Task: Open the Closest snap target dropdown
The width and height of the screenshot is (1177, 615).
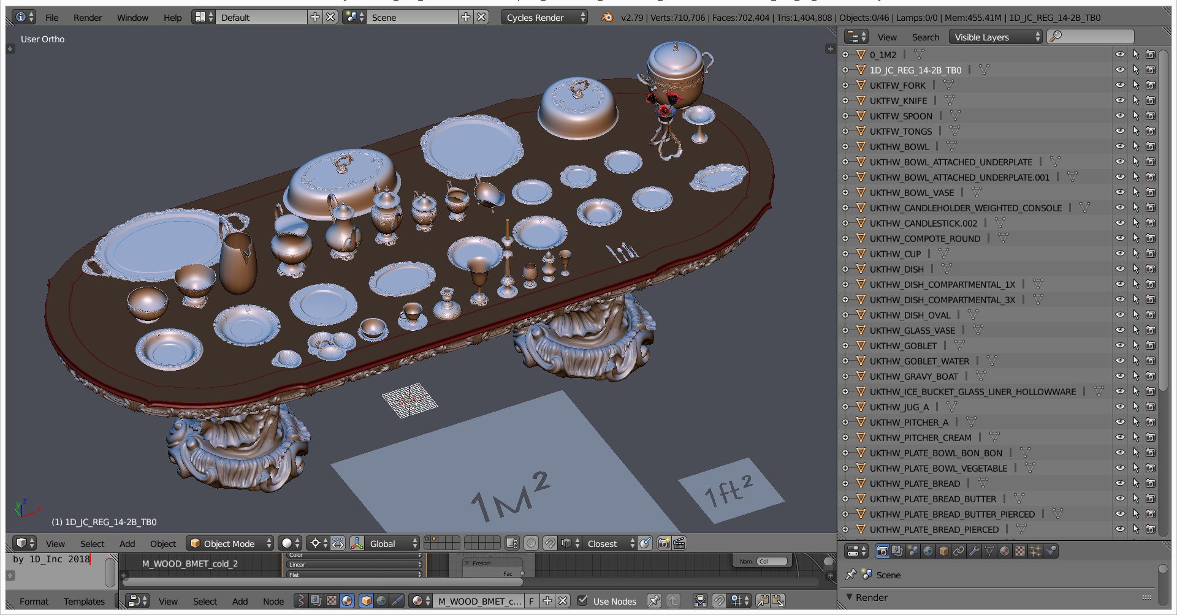Action: (x=610, y=543)
